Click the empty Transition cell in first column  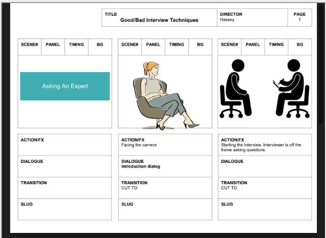pyautogui.click(x=64, y=189)
